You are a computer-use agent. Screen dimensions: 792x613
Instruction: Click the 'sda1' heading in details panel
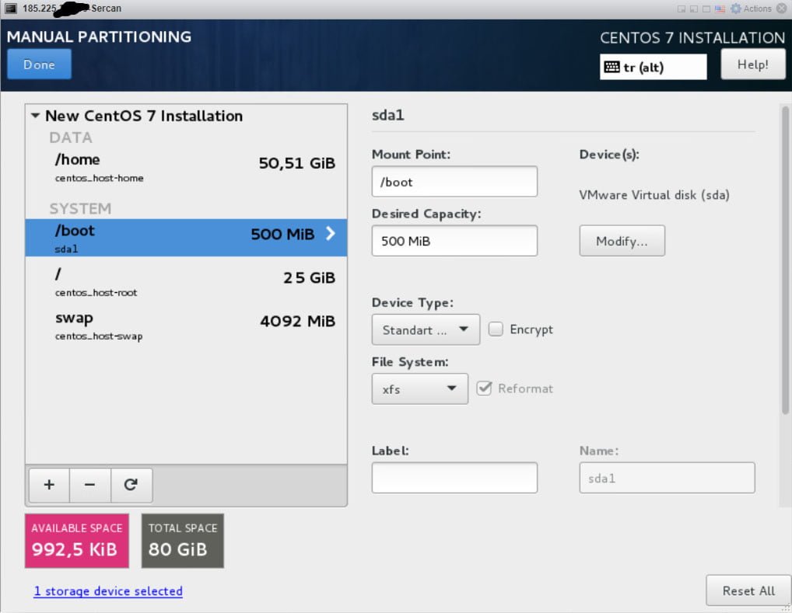coord(388,115)
